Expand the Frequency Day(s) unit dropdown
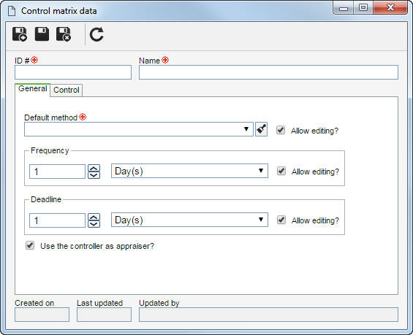 [189, 171]
